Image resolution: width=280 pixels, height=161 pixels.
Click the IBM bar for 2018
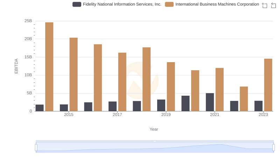pos(147,79)
